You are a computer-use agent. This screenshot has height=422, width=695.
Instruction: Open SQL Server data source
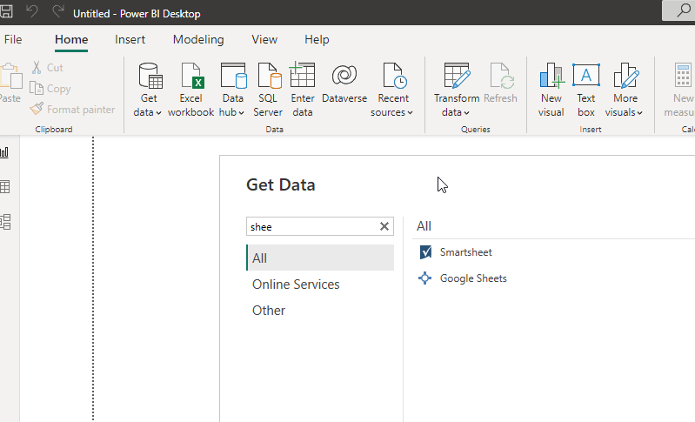coord(268,90)
